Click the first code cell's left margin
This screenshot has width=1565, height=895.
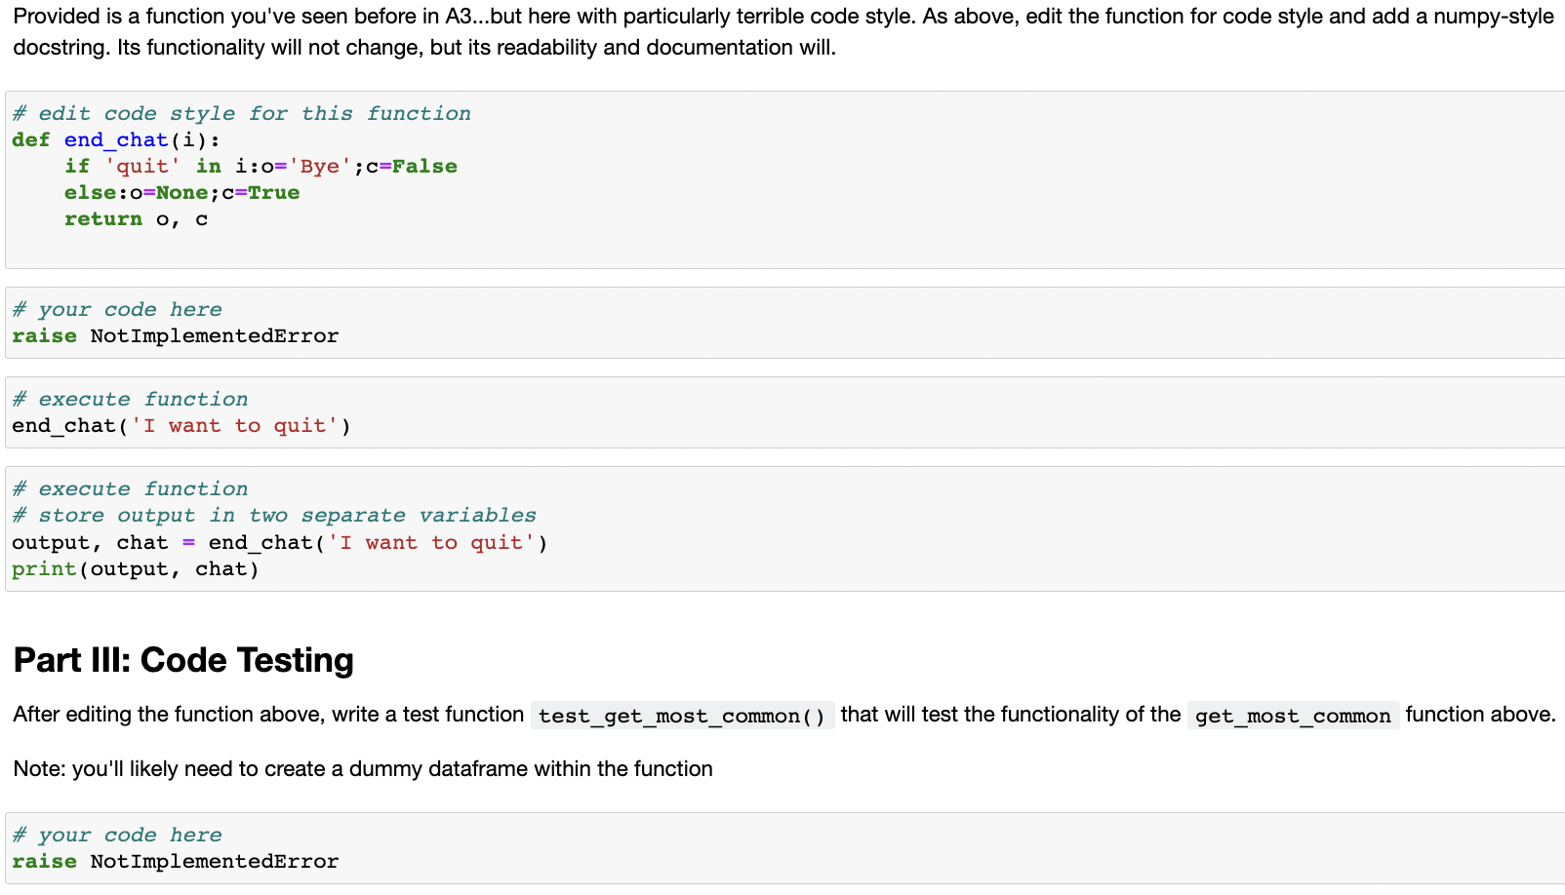[8, 175]
